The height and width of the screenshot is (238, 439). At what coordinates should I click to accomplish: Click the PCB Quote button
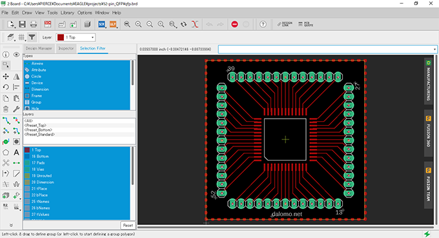coord(305,25)
